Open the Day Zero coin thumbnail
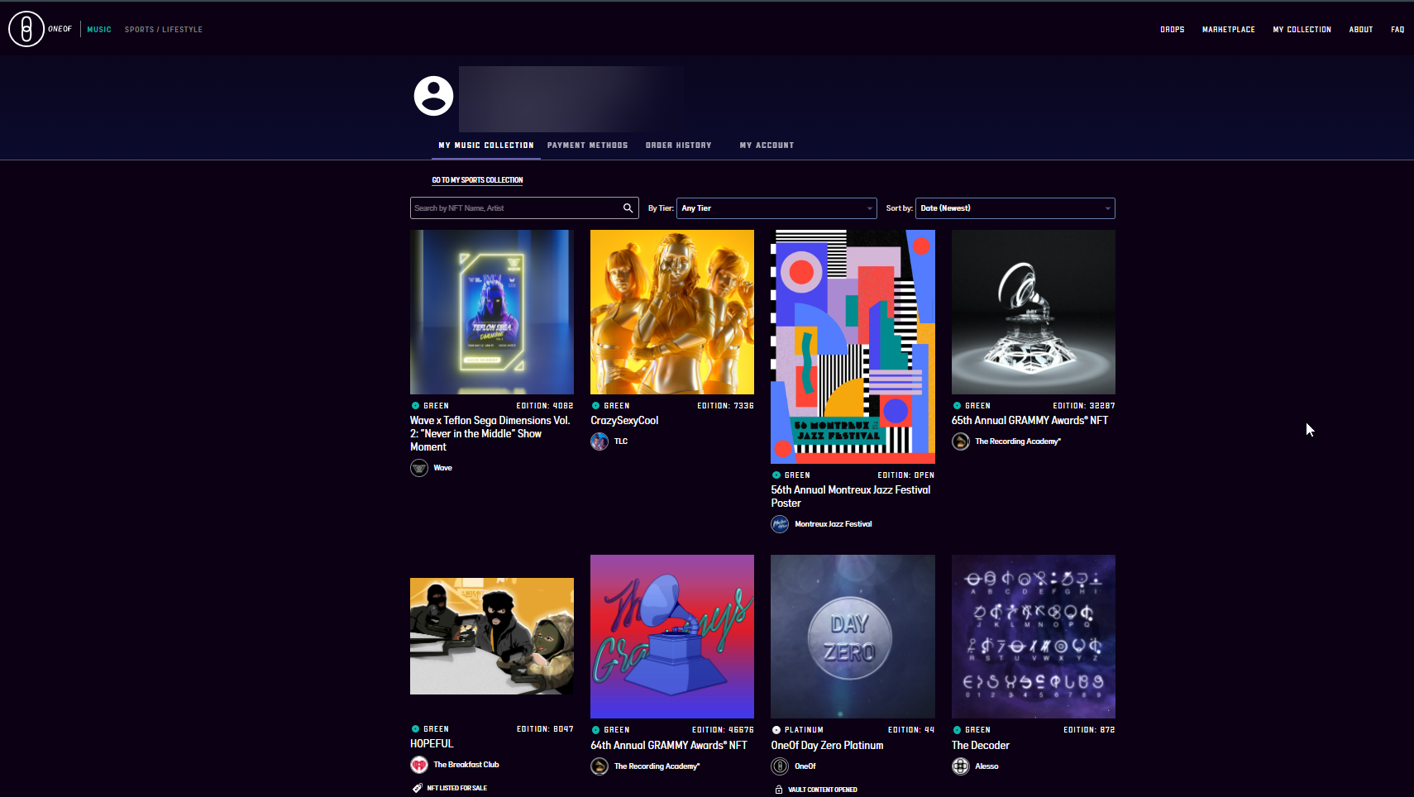The height and width of the screenshot is (797, 1414). pos(853,637)
